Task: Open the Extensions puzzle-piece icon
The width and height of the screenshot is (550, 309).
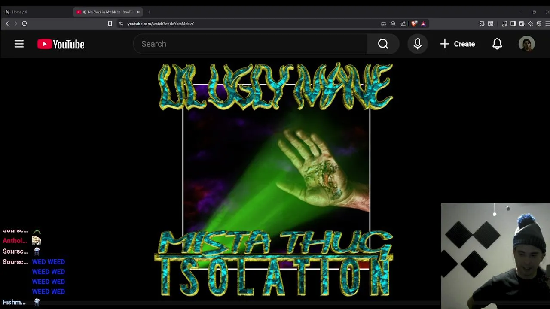Action: pos(482,24)
